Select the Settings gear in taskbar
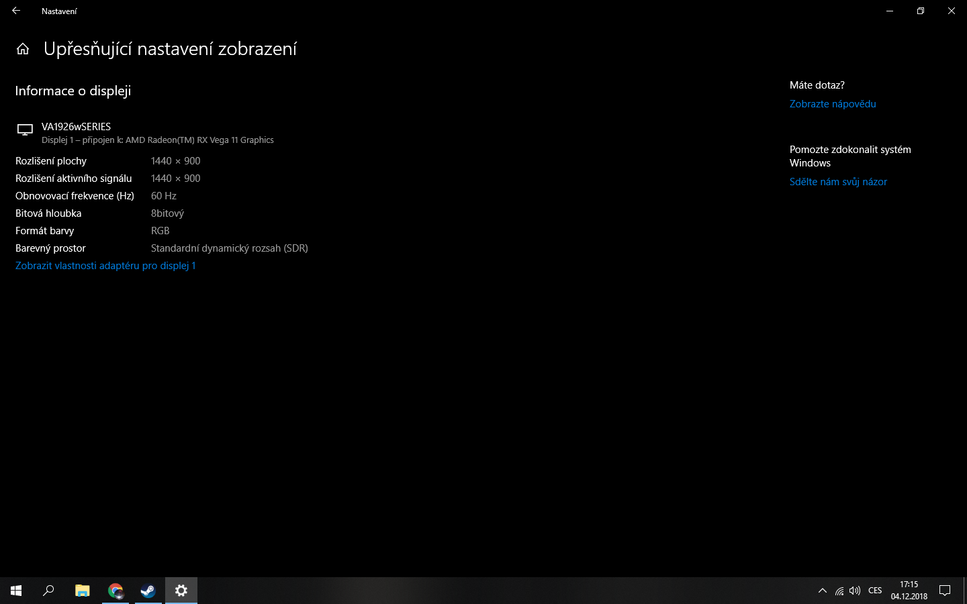This screenshot has width=967, height=604. point(181,591)
